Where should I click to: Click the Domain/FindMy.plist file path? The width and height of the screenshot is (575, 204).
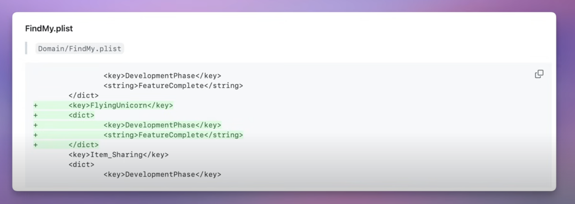[x=80, y=49]
